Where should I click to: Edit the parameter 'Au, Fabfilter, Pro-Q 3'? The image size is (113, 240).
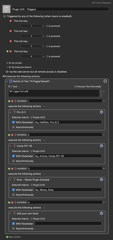click(68, 122)
